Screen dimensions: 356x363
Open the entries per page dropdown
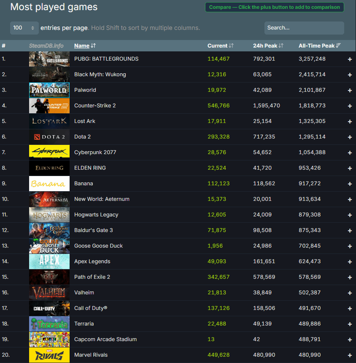click(x=24, y=28)
